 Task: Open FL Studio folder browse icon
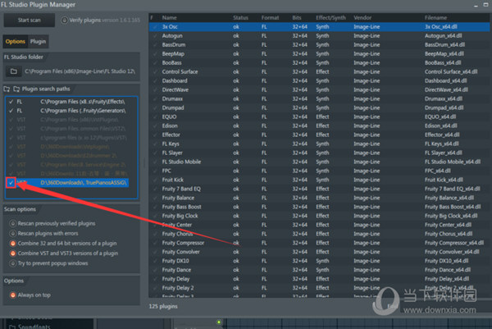14,71
